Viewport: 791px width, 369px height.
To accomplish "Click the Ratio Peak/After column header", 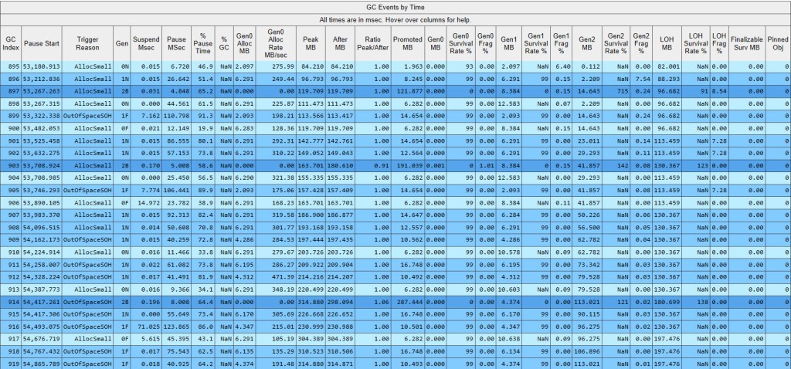I will pos(369,43).
